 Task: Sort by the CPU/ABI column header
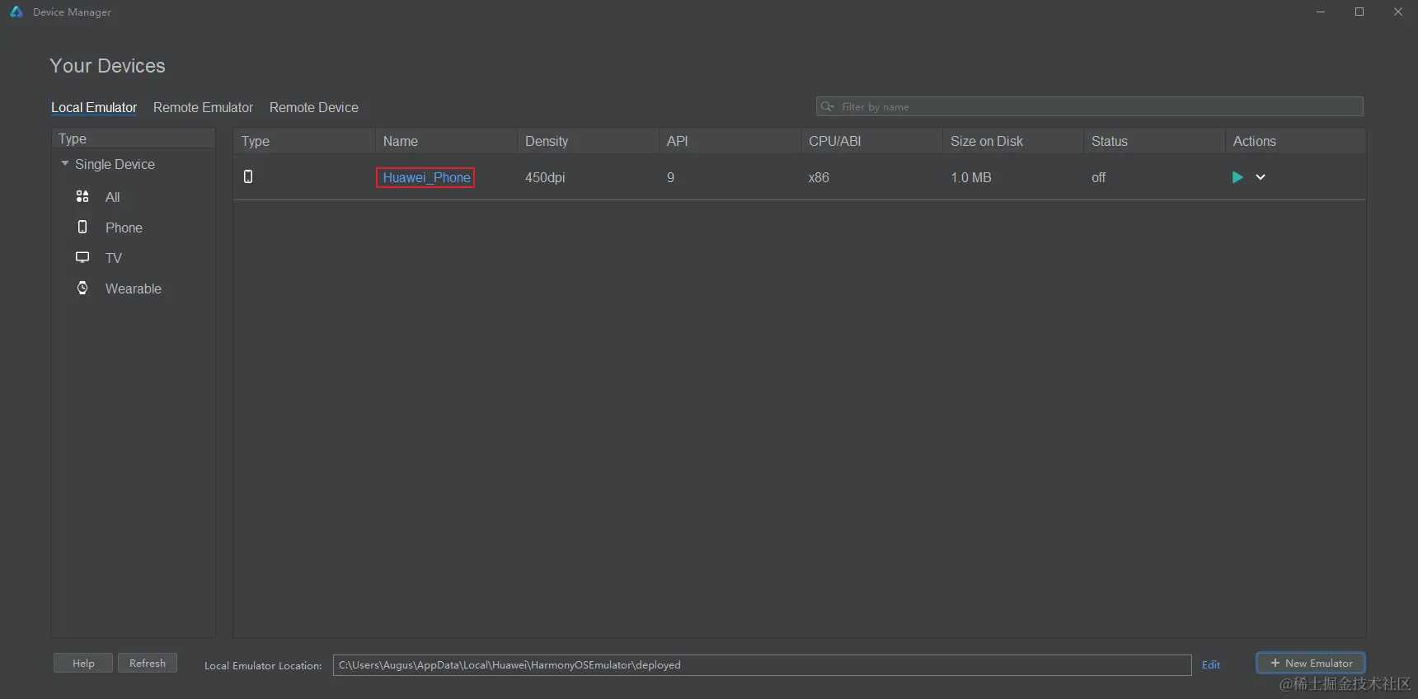tap(871, 141)
